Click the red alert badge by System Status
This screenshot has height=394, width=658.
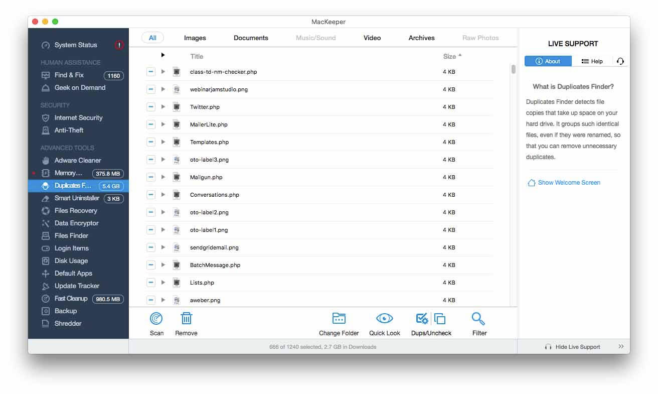coord(119,45)
